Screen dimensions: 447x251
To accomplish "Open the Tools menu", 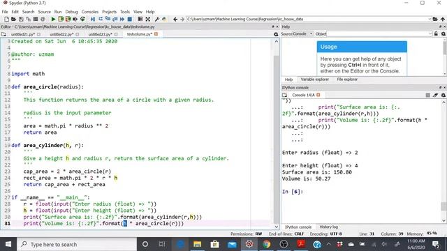I will (125, 12).
